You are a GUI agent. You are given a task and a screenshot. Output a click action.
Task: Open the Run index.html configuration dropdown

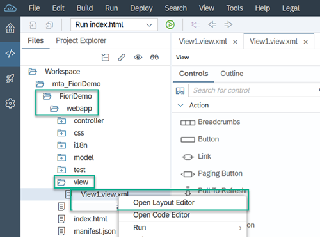pos(114,25)
